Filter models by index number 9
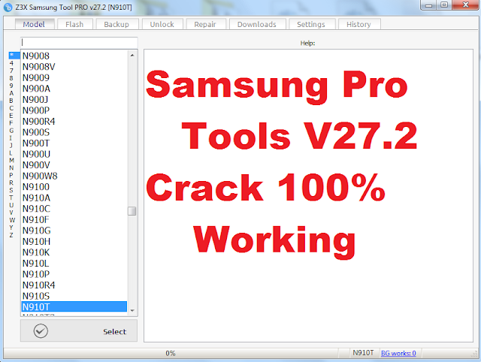 (x=11, y=86)
